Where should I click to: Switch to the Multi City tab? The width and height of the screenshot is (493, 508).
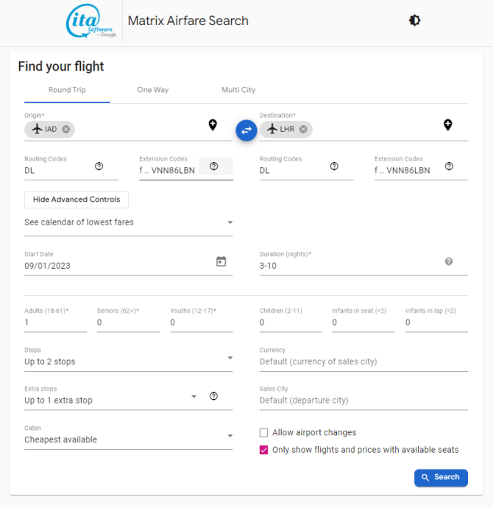[x=238, y=90]
